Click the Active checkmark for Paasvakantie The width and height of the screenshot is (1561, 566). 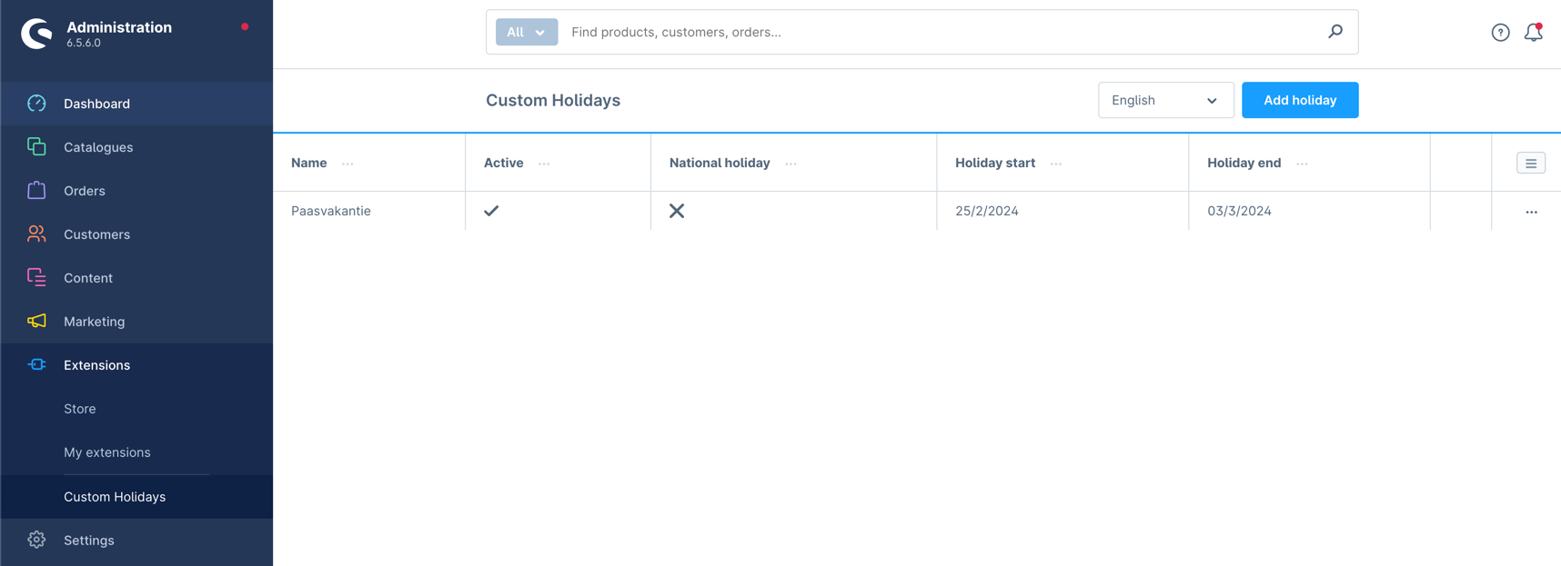(x=491, y=211)
